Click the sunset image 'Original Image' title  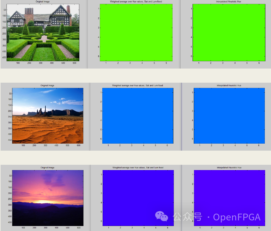[x=47, y=167]
